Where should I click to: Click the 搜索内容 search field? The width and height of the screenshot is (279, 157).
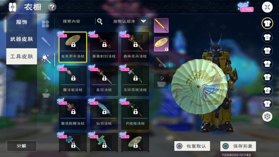(x=77, y=21)
